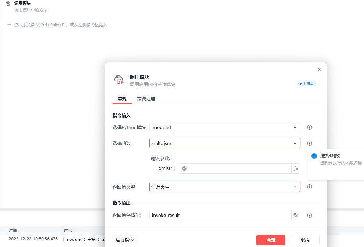Click the info icon beside 返回值类型 dropdown
Image resolution: width=364 pixels, height=247 pixels.
[309, 187]
